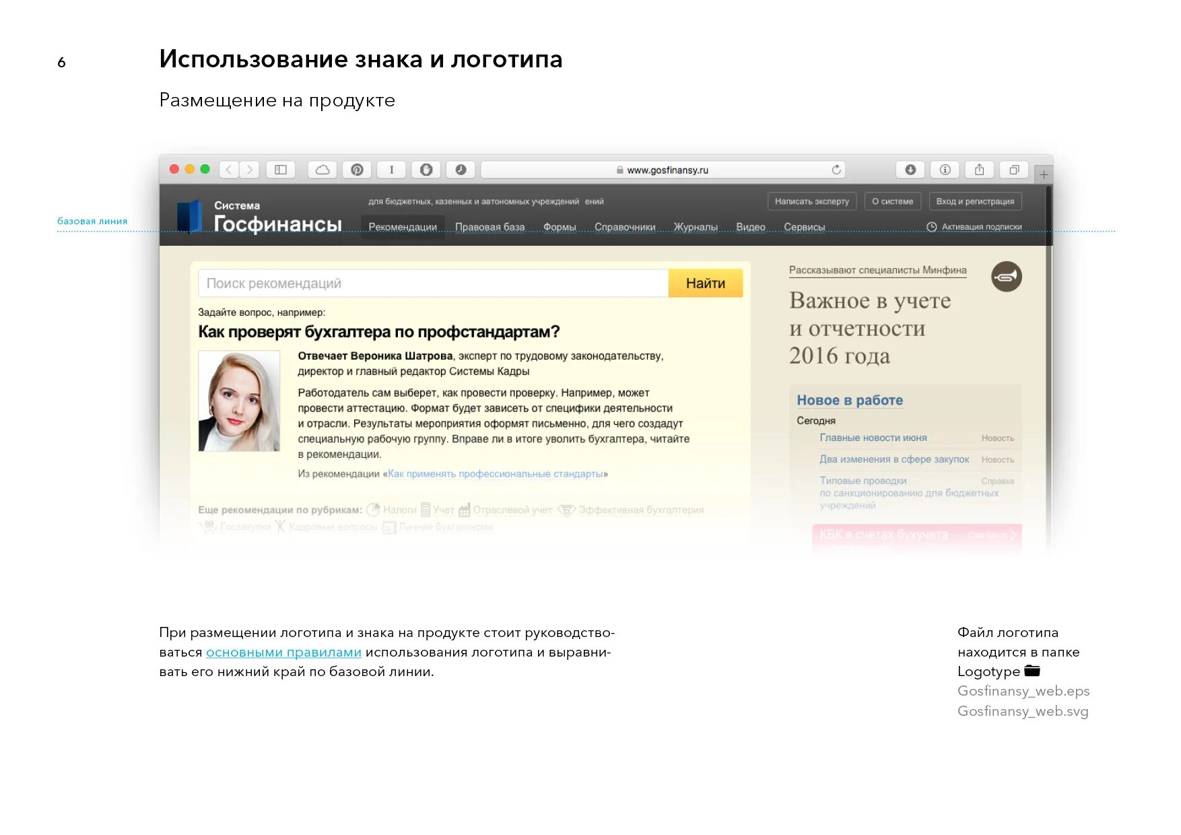Screen dimensions: 1181x835
Task: Click the Pinterest extension icon
Action: pos(358,170)
